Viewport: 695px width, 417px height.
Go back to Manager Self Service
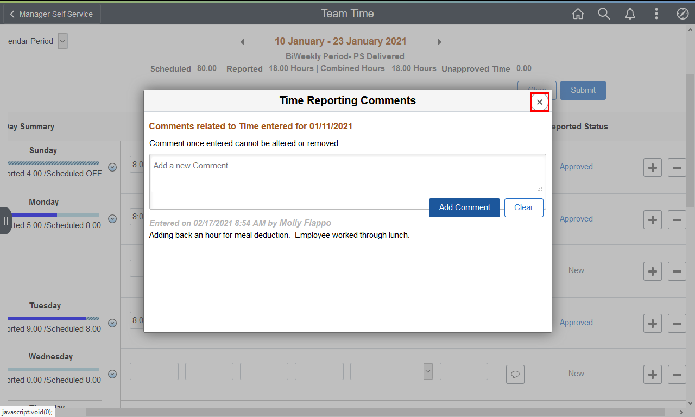click(x=52, y=14)
